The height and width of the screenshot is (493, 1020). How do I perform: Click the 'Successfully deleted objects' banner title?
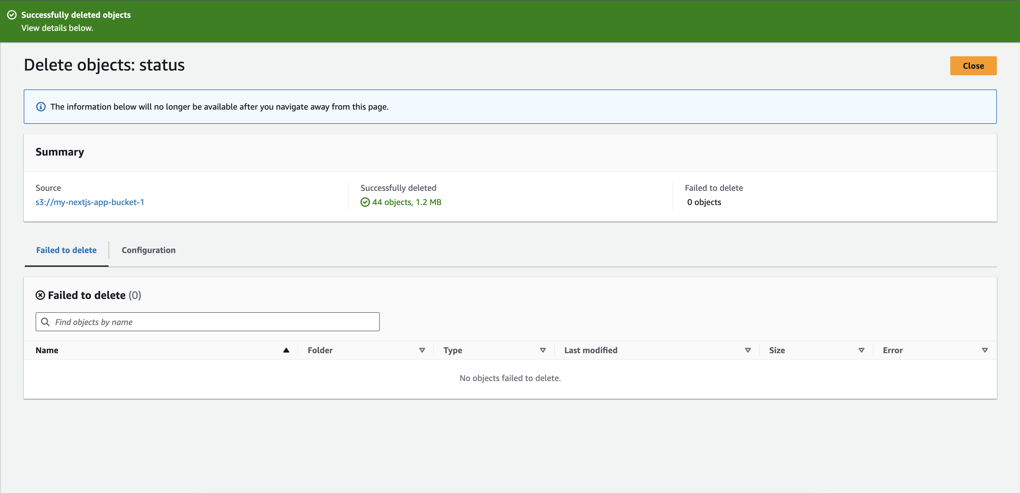[x=76, y=15]
